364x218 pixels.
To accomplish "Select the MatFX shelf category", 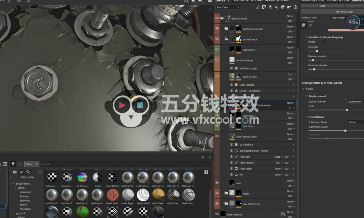I will [23, 205].
